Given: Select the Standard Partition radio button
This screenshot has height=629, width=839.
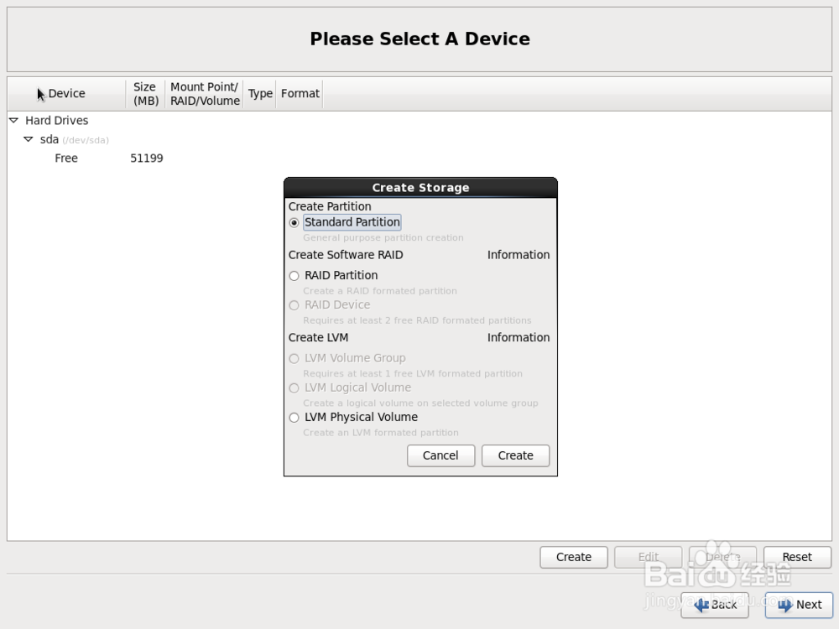Looking at the screenshot, I should pyautogui.click(x=294, y=222).
